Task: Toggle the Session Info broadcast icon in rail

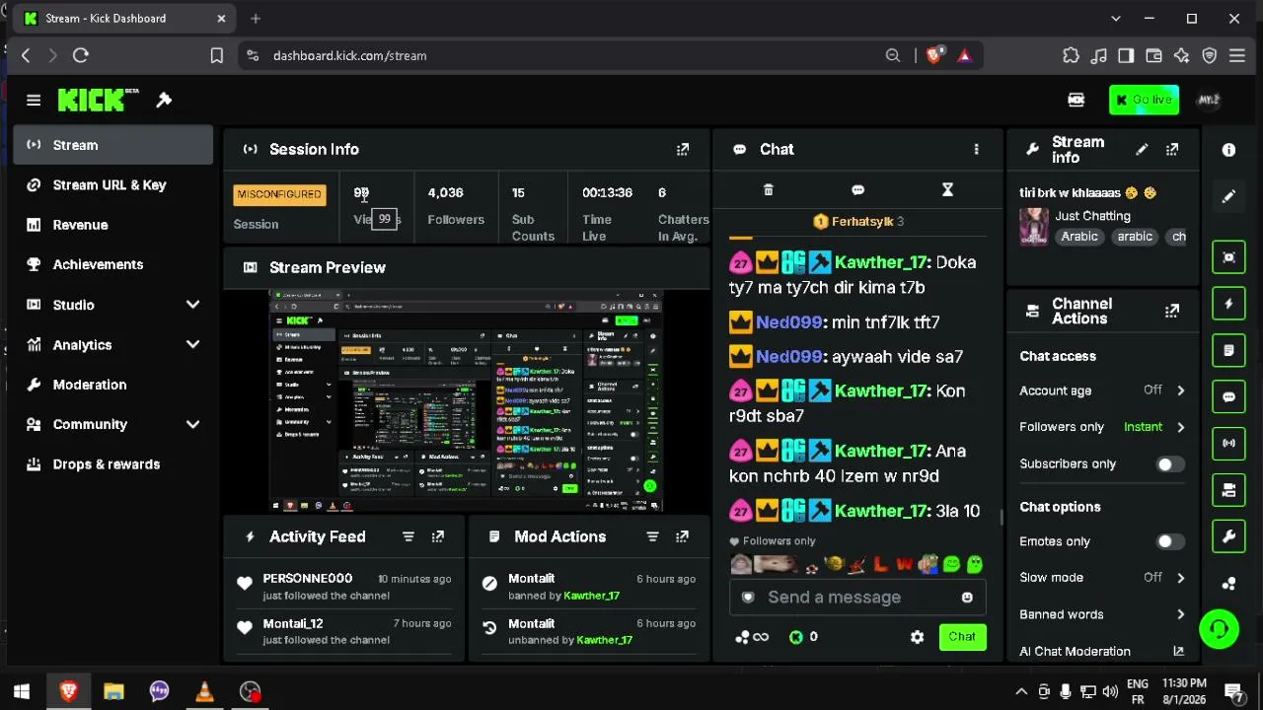Action: tap(1228, 444)
